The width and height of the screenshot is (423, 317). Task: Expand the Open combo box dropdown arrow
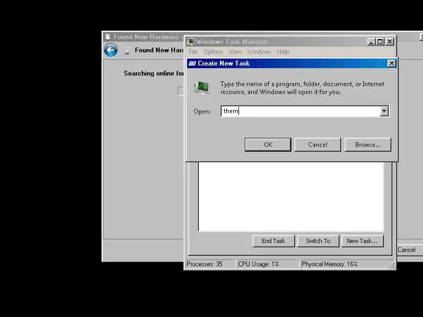click(x=384, y=111)
